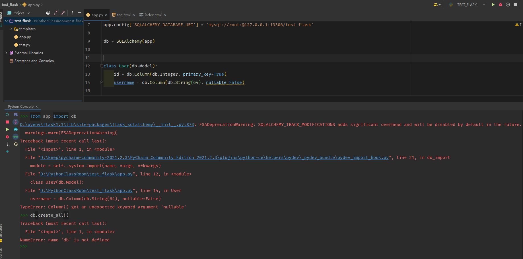This screenshot has width=523, height=259.
Task: Expand the templates folder
Action: pos(11,29)
